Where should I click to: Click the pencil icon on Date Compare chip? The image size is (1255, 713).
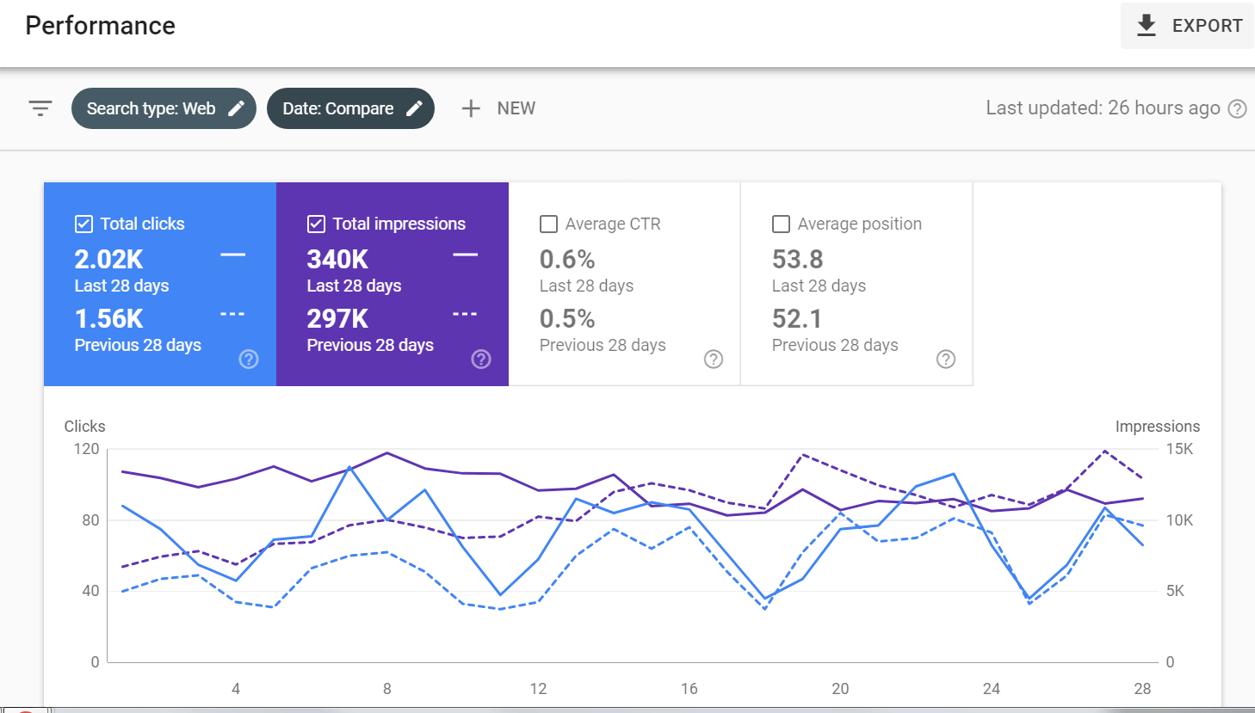pyautogui.click(x=415, y=108)
